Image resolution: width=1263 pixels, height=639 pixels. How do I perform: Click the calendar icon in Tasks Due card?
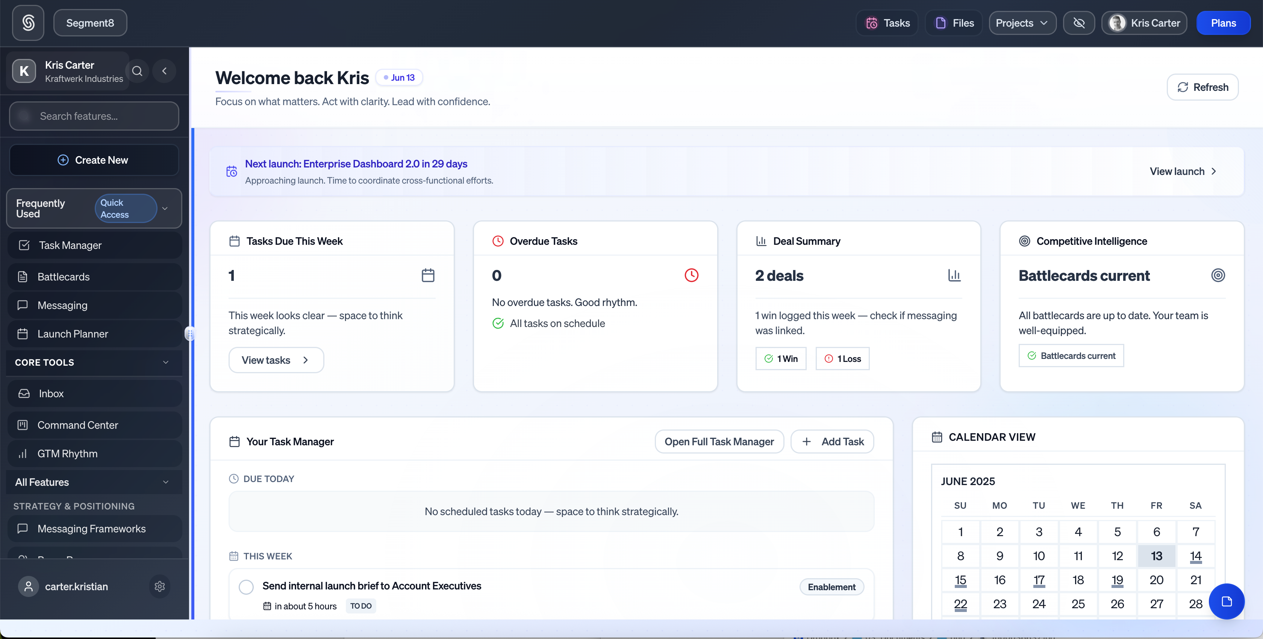click(x=427, y=275)
